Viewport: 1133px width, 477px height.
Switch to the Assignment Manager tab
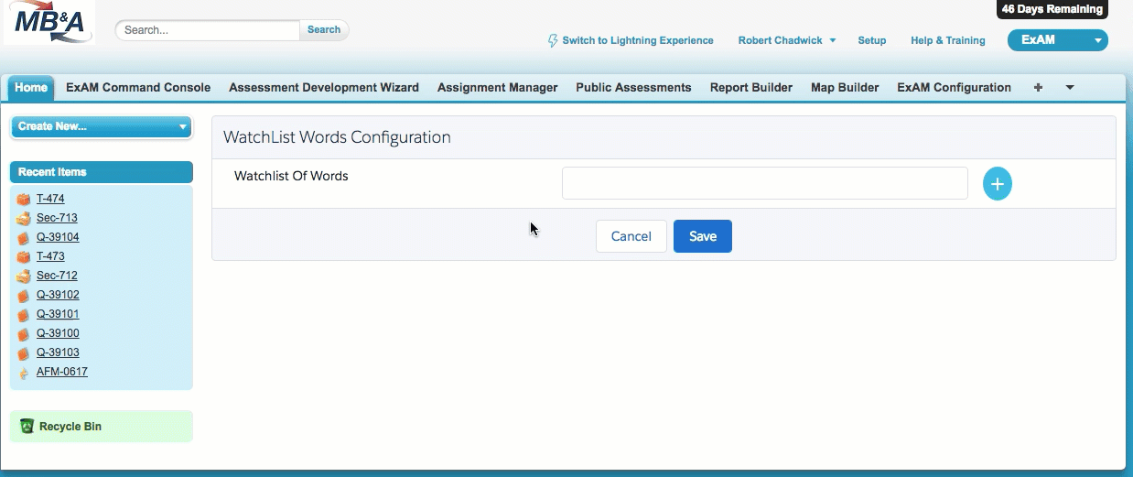point(497,88)
